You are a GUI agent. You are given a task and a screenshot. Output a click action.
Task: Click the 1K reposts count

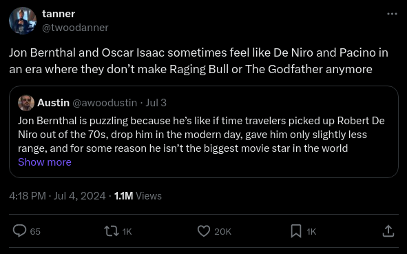(x=127, y=232)
